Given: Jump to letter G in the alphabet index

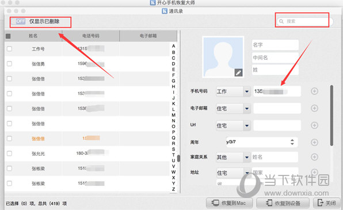Looking at the screenshot, I should coord(173,81).
